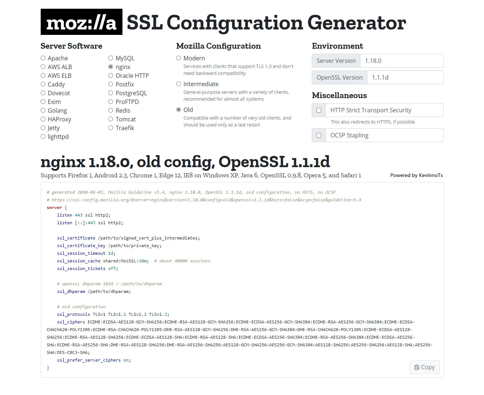Click the 'ssl_session_timeout 1d' line
Viewport: 484px width, 395px height.
click(86, 253)
